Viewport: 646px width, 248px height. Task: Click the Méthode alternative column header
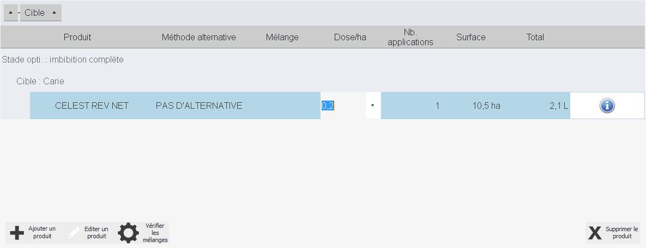198,38
